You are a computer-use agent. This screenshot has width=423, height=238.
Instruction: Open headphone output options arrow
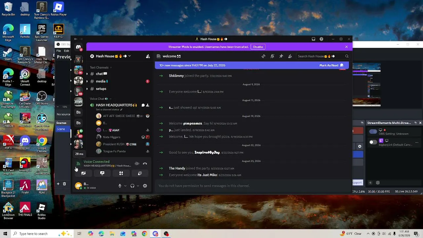click(138, 186)
